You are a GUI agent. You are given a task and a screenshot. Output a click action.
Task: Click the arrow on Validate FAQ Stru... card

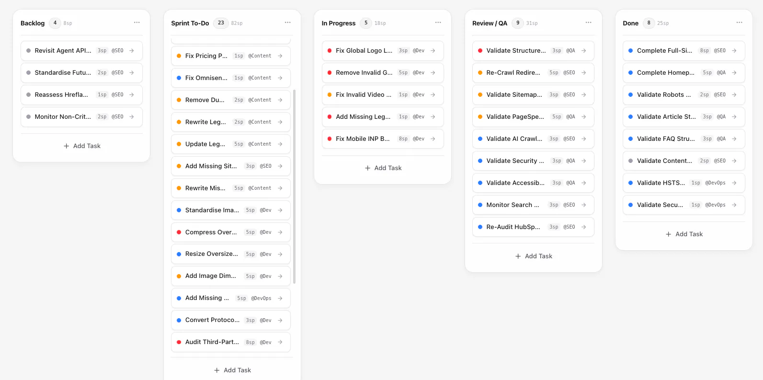(x=734, y=139)
